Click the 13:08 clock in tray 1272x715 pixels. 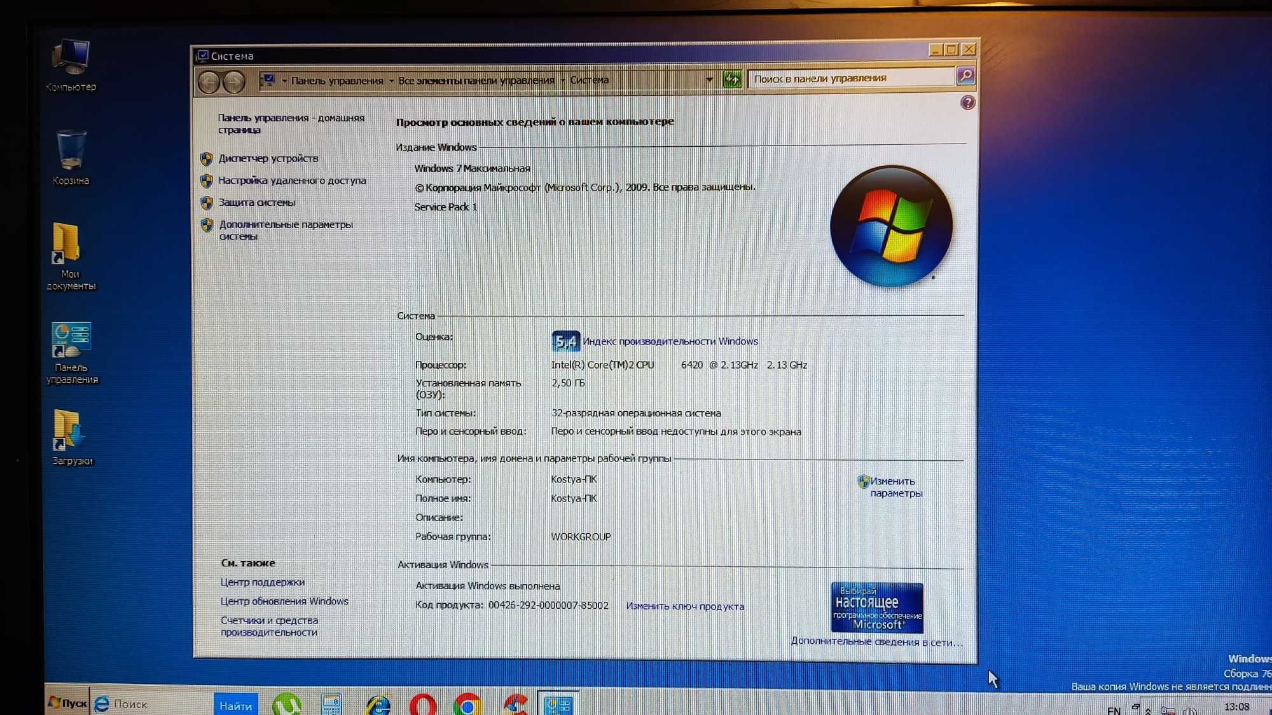(x=1236, y=707)
